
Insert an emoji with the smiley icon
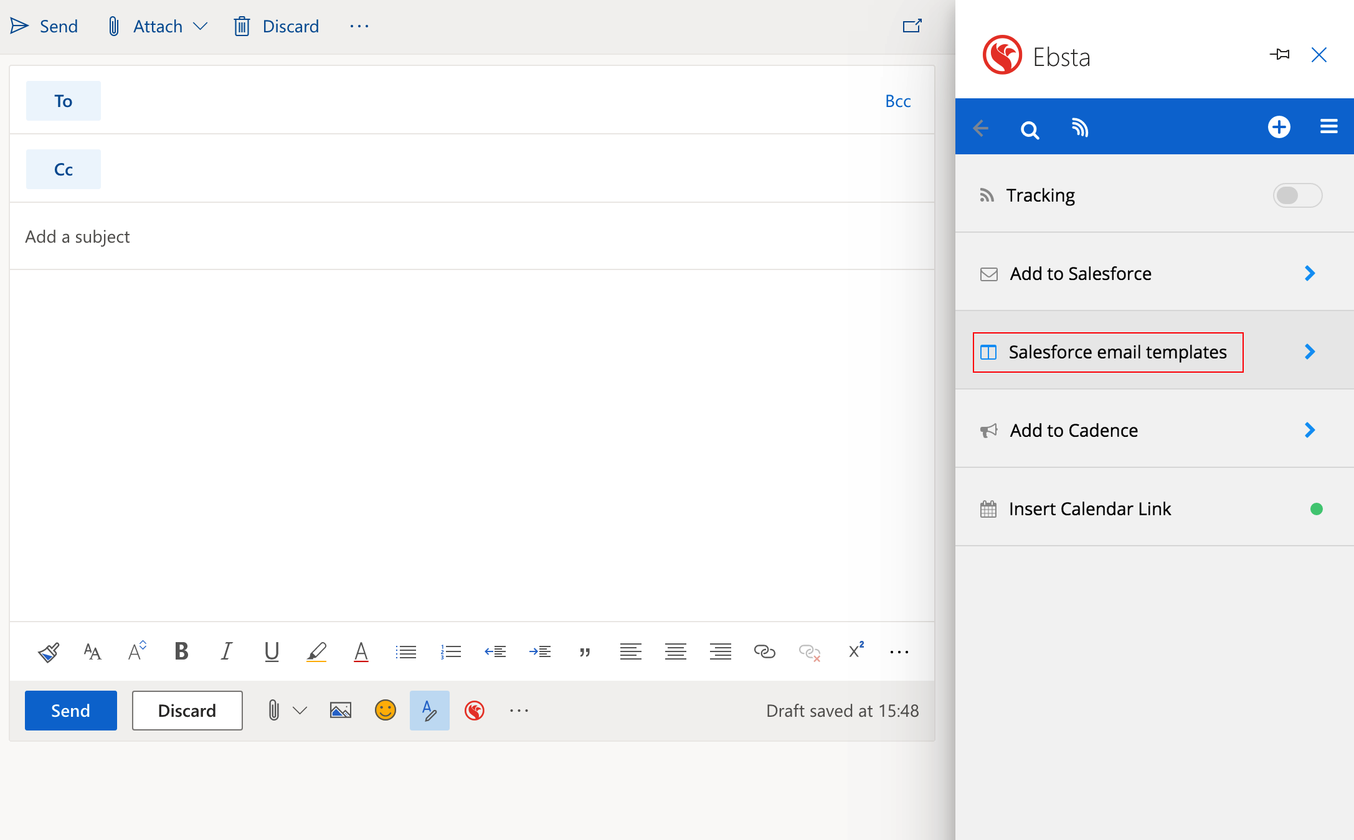point(386,710)
